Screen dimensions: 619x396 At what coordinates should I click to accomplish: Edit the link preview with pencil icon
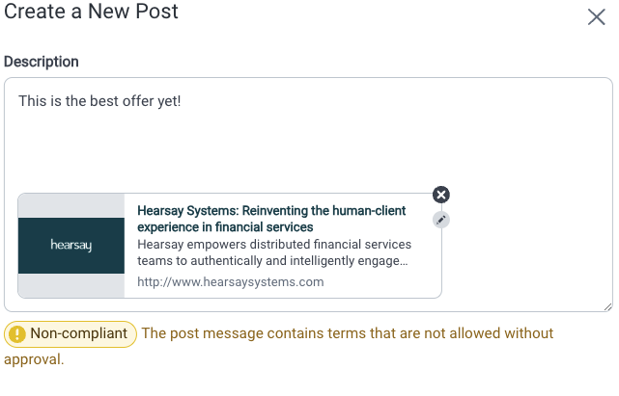(x=441, y=220)
